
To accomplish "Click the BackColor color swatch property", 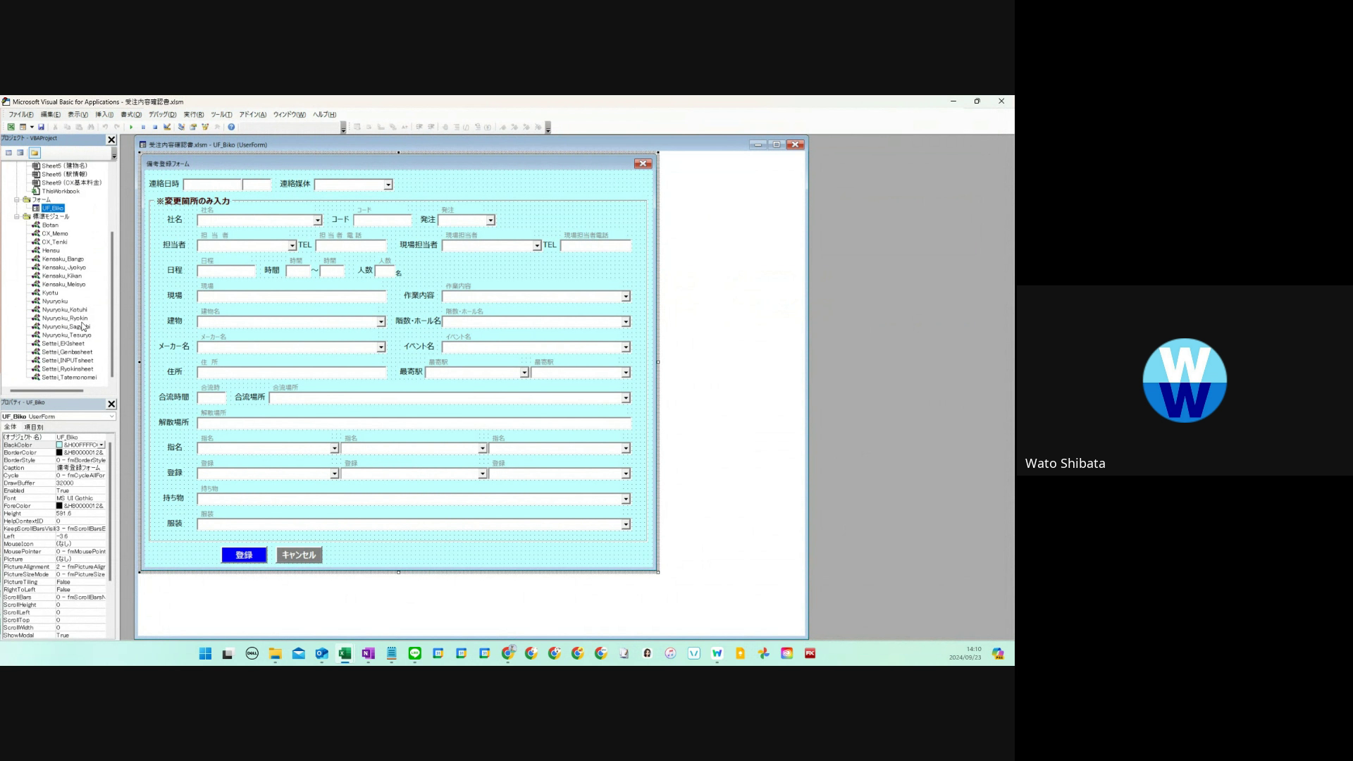I will pos(60,445).
